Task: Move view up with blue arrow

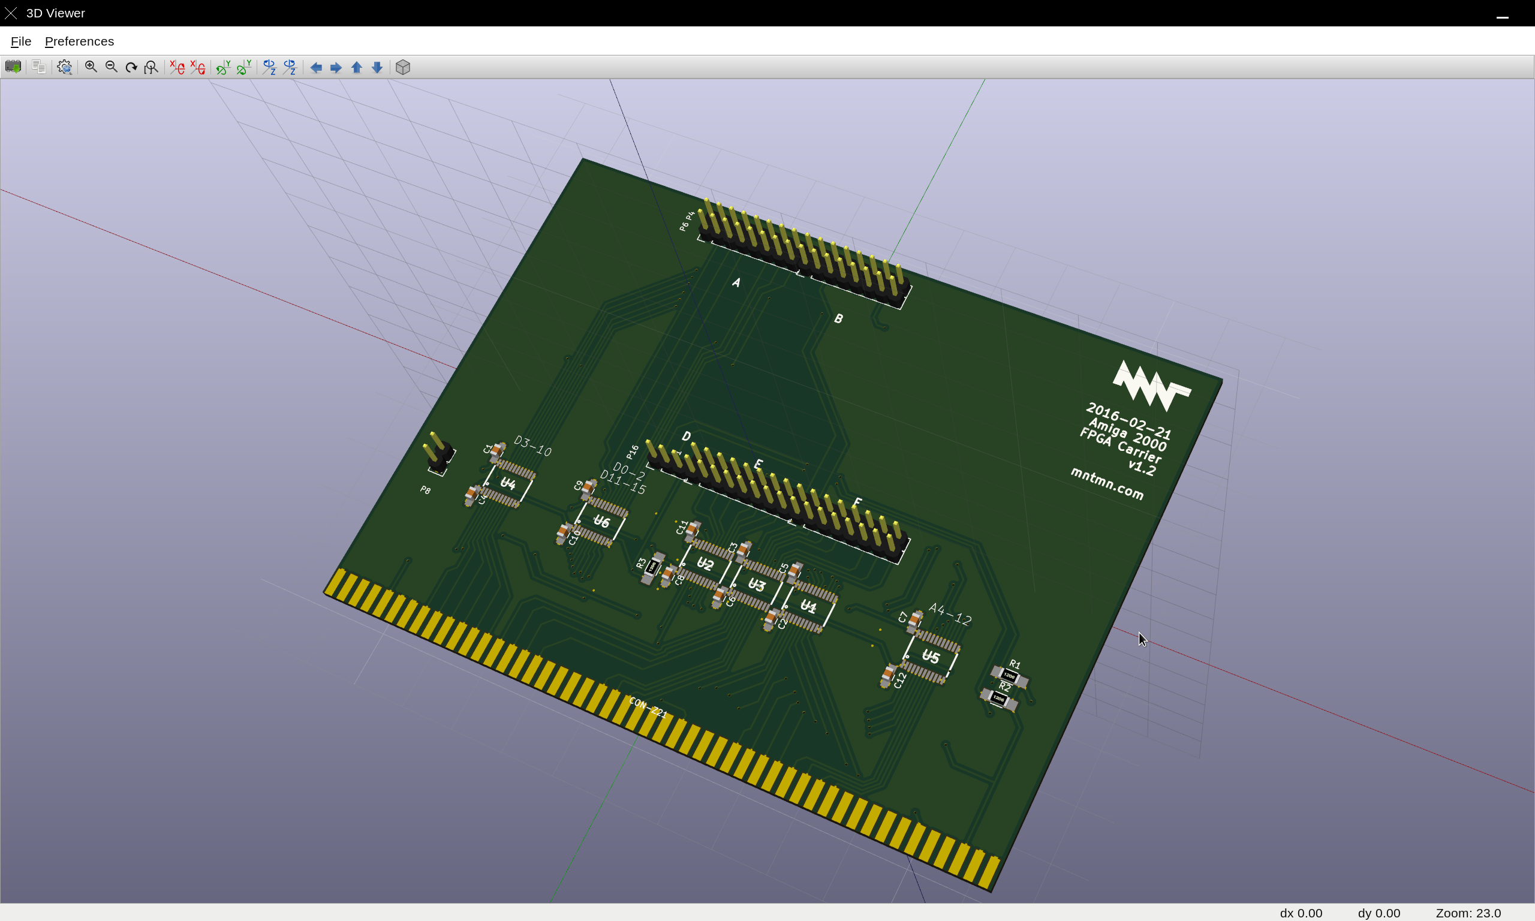Action: (x=357, y=67)
